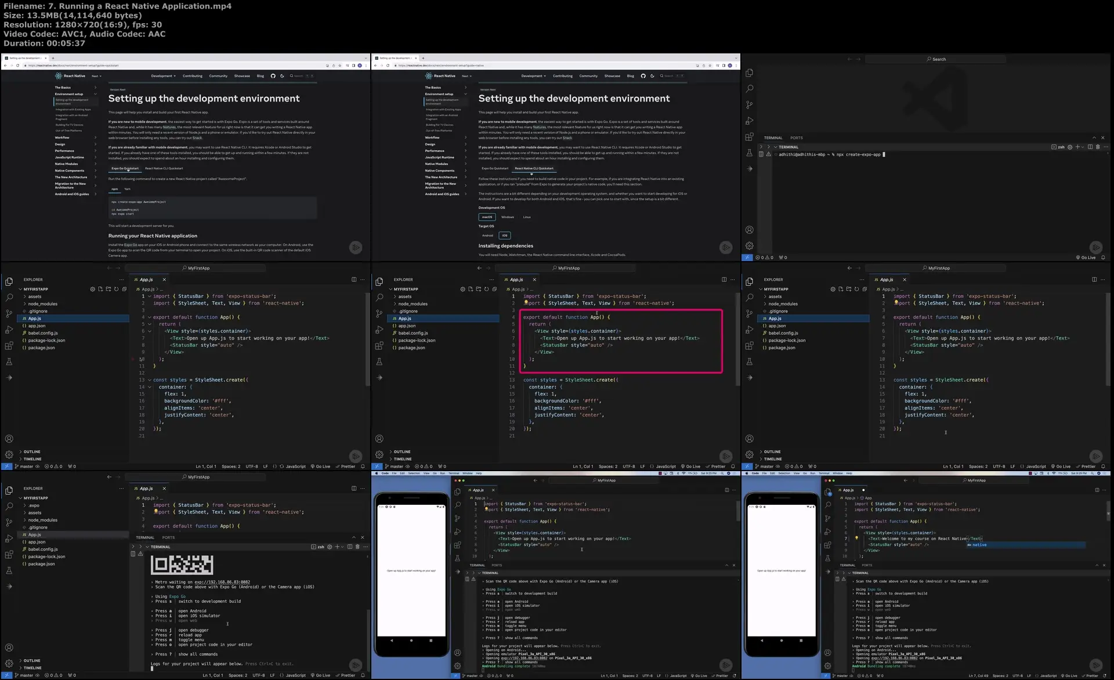Click New File icon in pink-highlight window explorer
Screen dimensions: 1114x680
click(471, 289)
